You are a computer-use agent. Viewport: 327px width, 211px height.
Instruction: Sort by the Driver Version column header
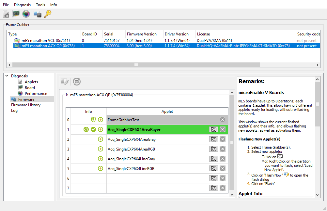(179, 34)
